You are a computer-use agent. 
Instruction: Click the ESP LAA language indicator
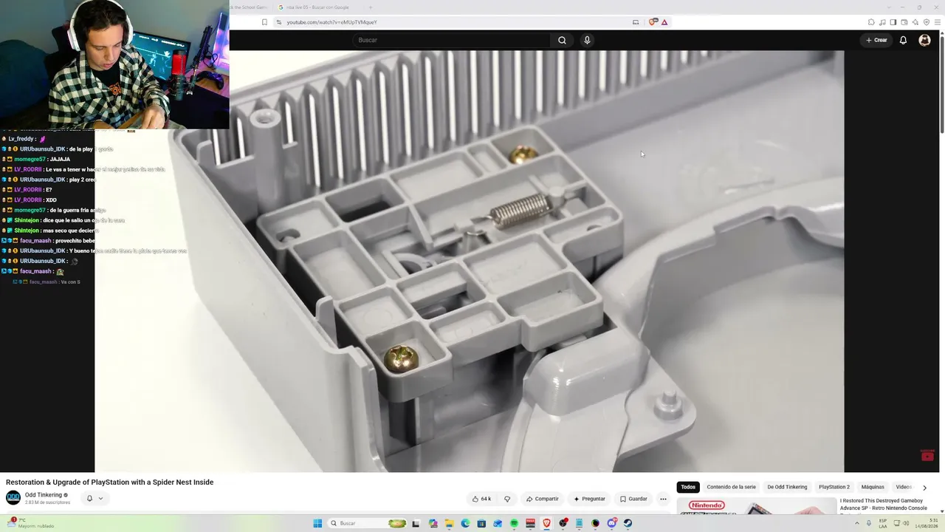tap(883, 523)
